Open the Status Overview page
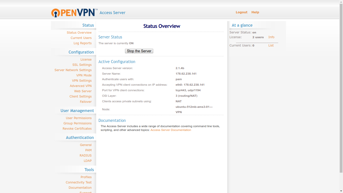 [79, 33]
